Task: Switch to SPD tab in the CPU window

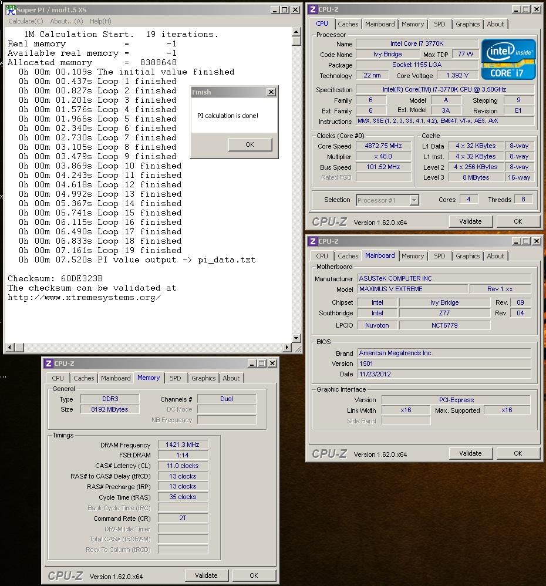Action: [x=440, y=24]
